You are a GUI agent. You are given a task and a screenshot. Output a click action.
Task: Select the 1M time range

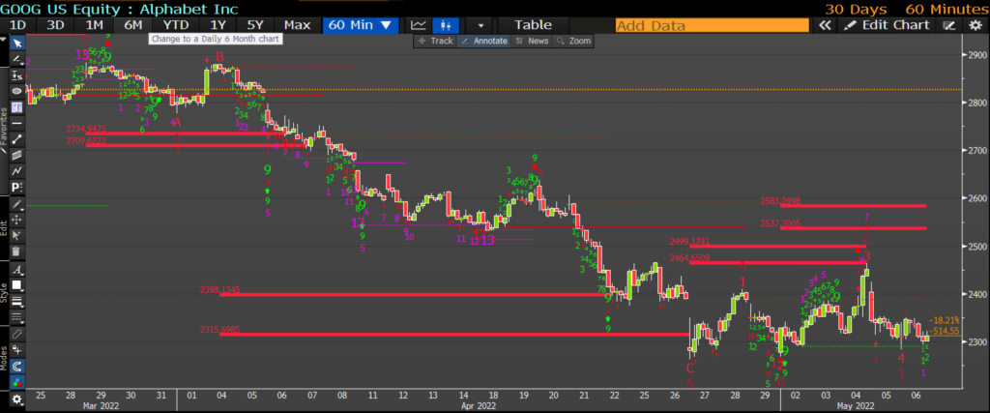[94, 25]
